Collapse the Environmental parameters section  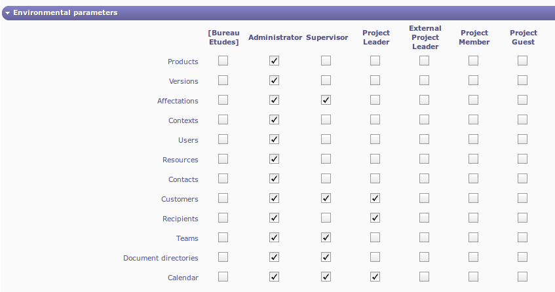point(7,12)
